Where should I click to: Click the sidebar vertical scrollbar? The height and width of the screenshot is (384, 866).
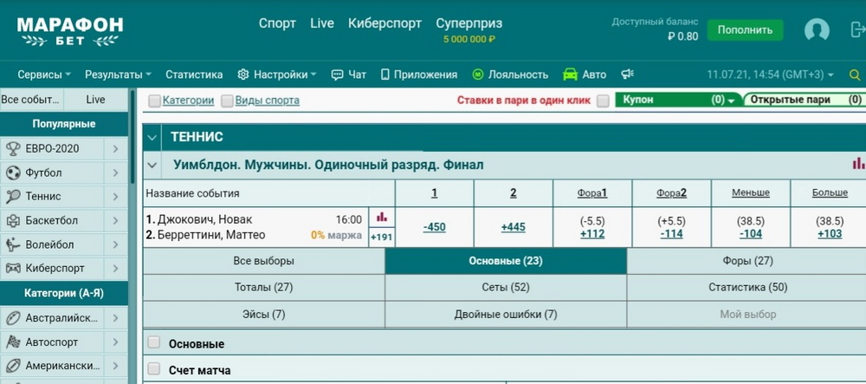[132, 139]
